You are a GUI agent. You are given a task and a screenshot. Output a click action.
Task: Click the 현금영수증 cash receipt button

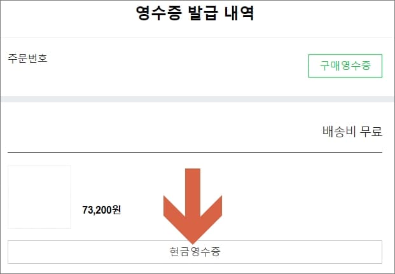point(195,252)
